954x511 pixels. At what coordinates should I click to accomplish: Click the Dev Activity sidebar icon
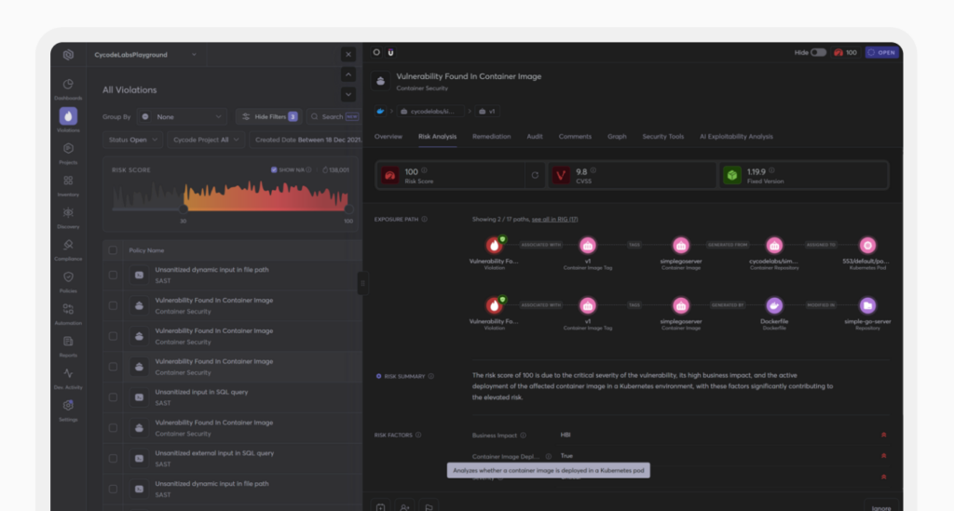point(68,373)
